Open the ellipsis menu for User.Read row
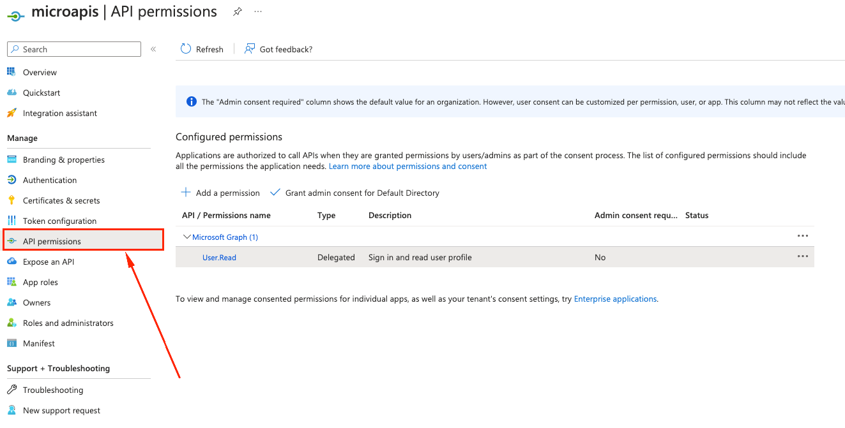This screenshot has height=428, width=845. tap(803, 256)
